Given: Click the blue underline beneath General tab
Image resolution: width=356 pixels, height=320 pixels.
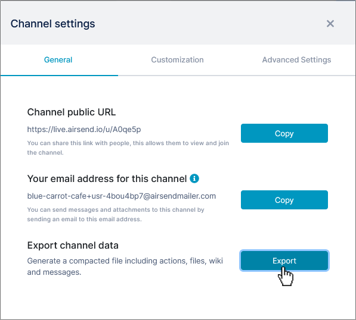Looking at the screenshot, I should click(x=59, y=76).
